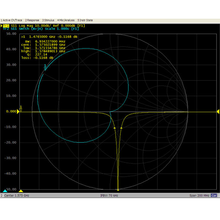Viewport: 220px width, 220px height.
Task: Click left yellow reference position arrow
Action: (18, 111)
